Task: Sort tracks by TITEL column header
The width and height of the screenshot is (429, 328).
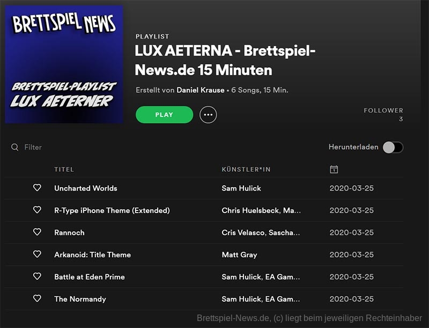Action: click(x=64, y=170)
